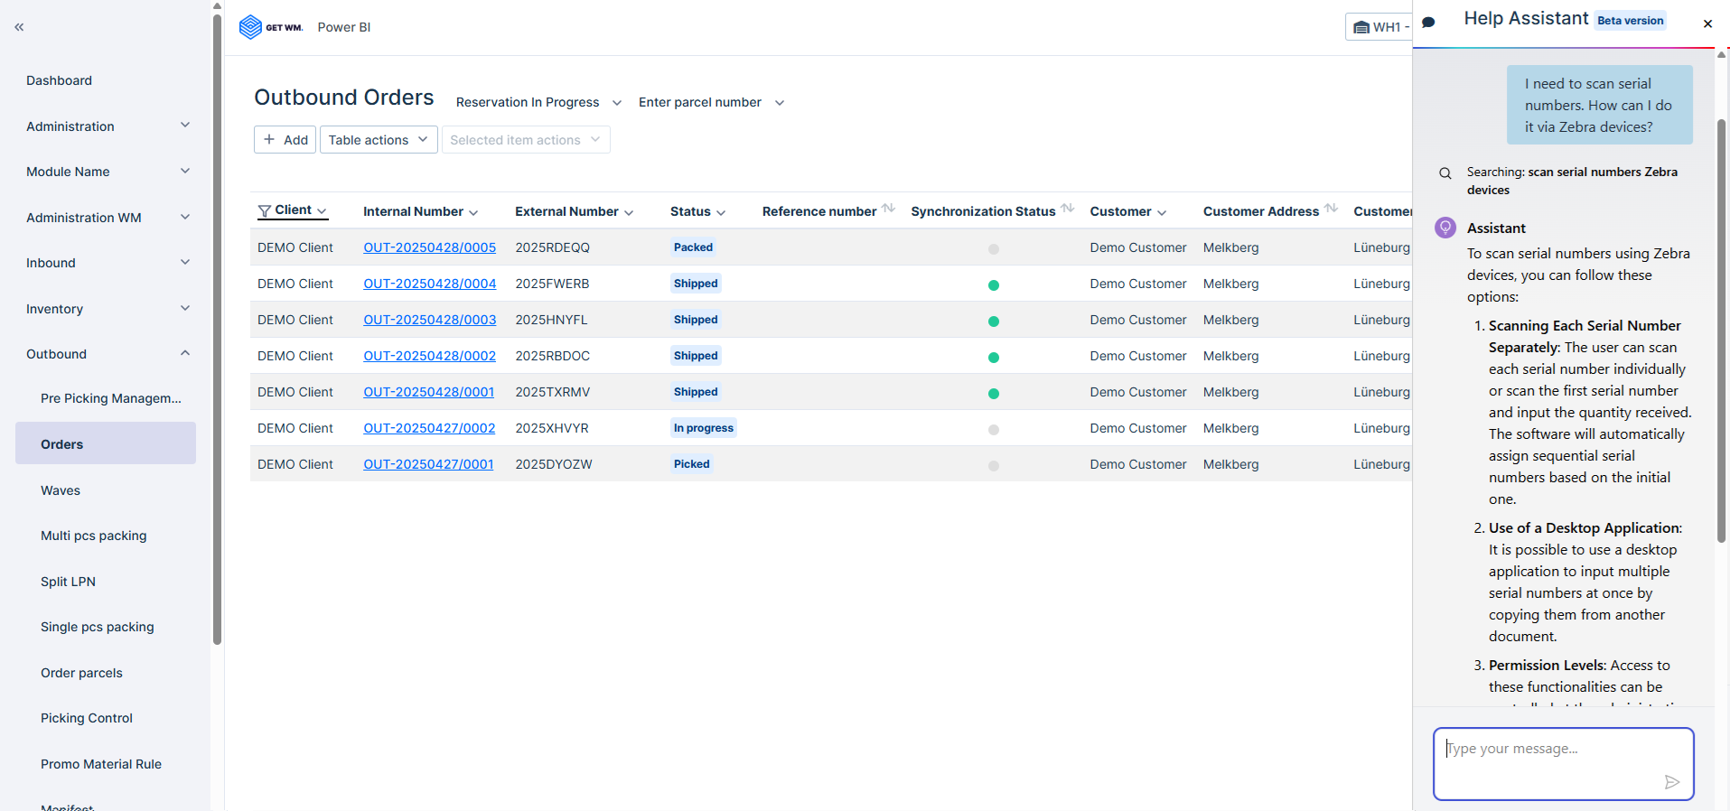
Task: Open Multi pcs packing page
Action: pyautogui.click(x=93, y=536)
